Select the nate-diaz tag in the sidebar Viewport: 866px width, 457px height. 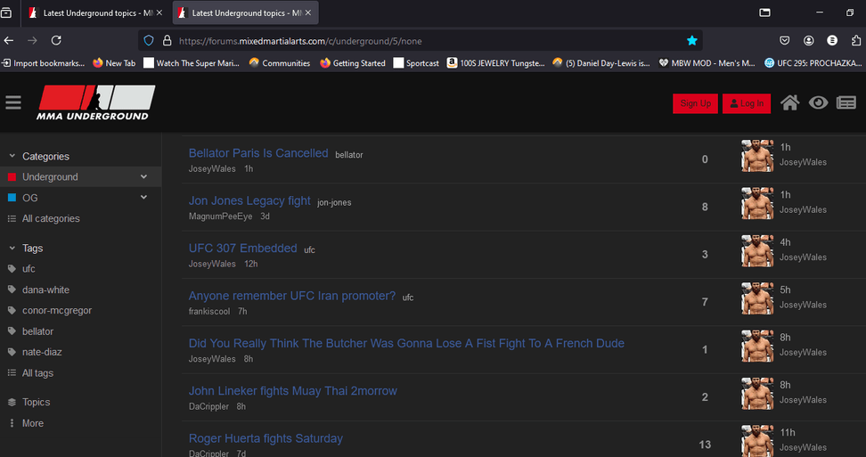[42, 352]
